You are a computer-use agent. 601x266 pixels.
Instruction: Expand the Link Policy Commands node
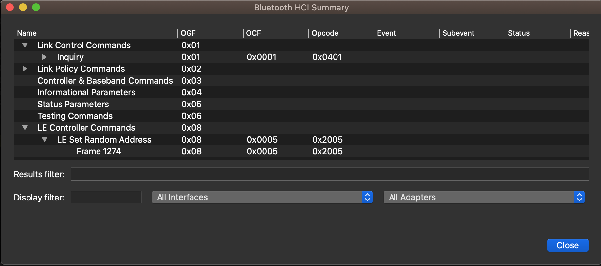(25, 69)
